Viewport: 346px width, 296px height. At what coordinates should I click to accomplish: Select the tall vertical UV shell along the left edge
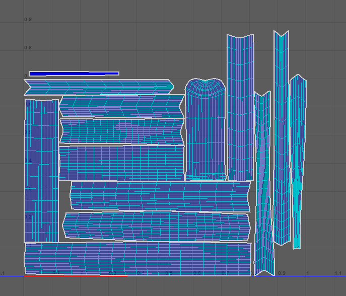tap(41, 171)
